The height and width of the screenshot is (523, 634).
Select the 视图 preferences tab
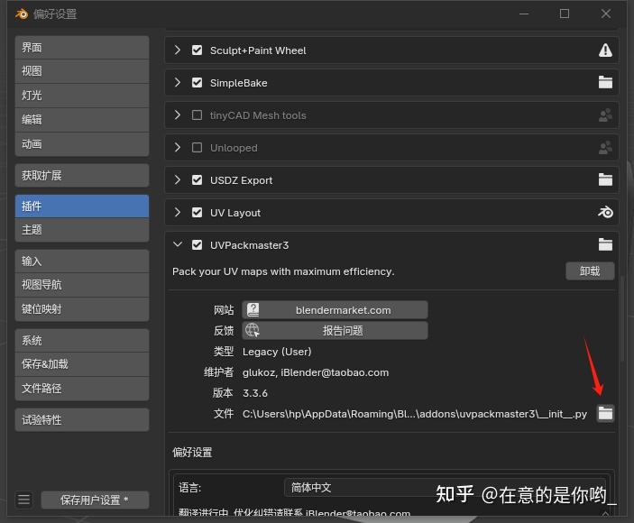pyautogui.click(x=82, y=71)
